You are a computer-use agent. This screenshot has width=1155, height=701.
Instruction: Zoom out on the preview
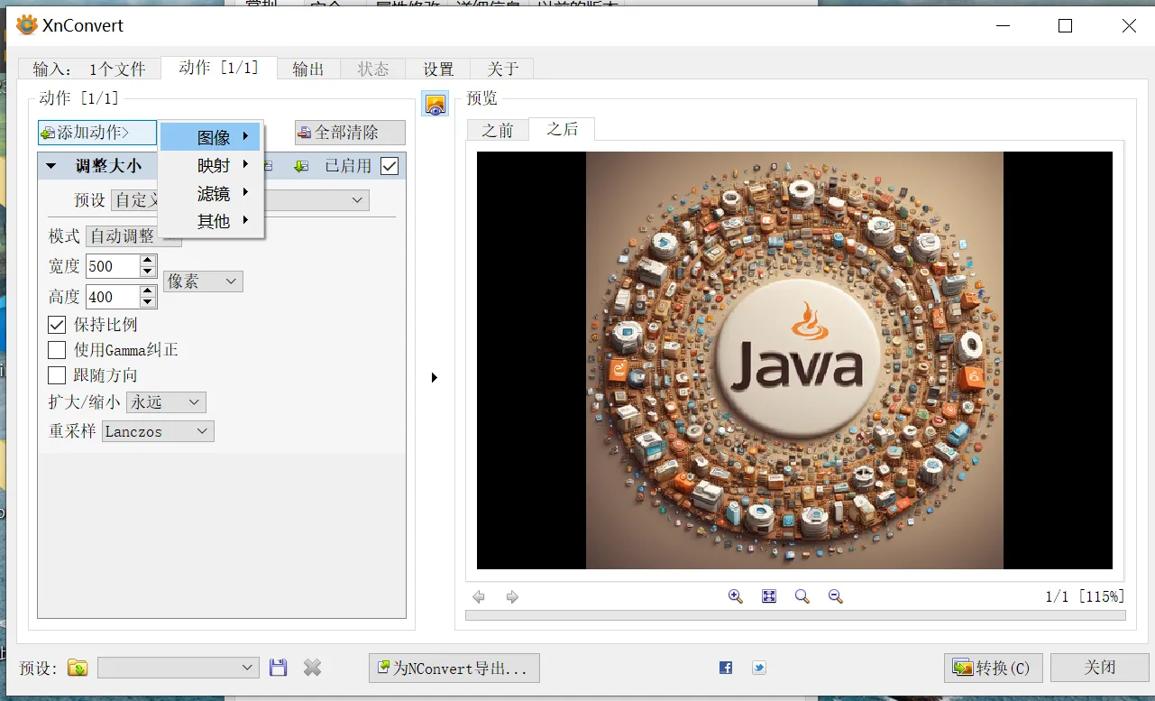[835, 596]
